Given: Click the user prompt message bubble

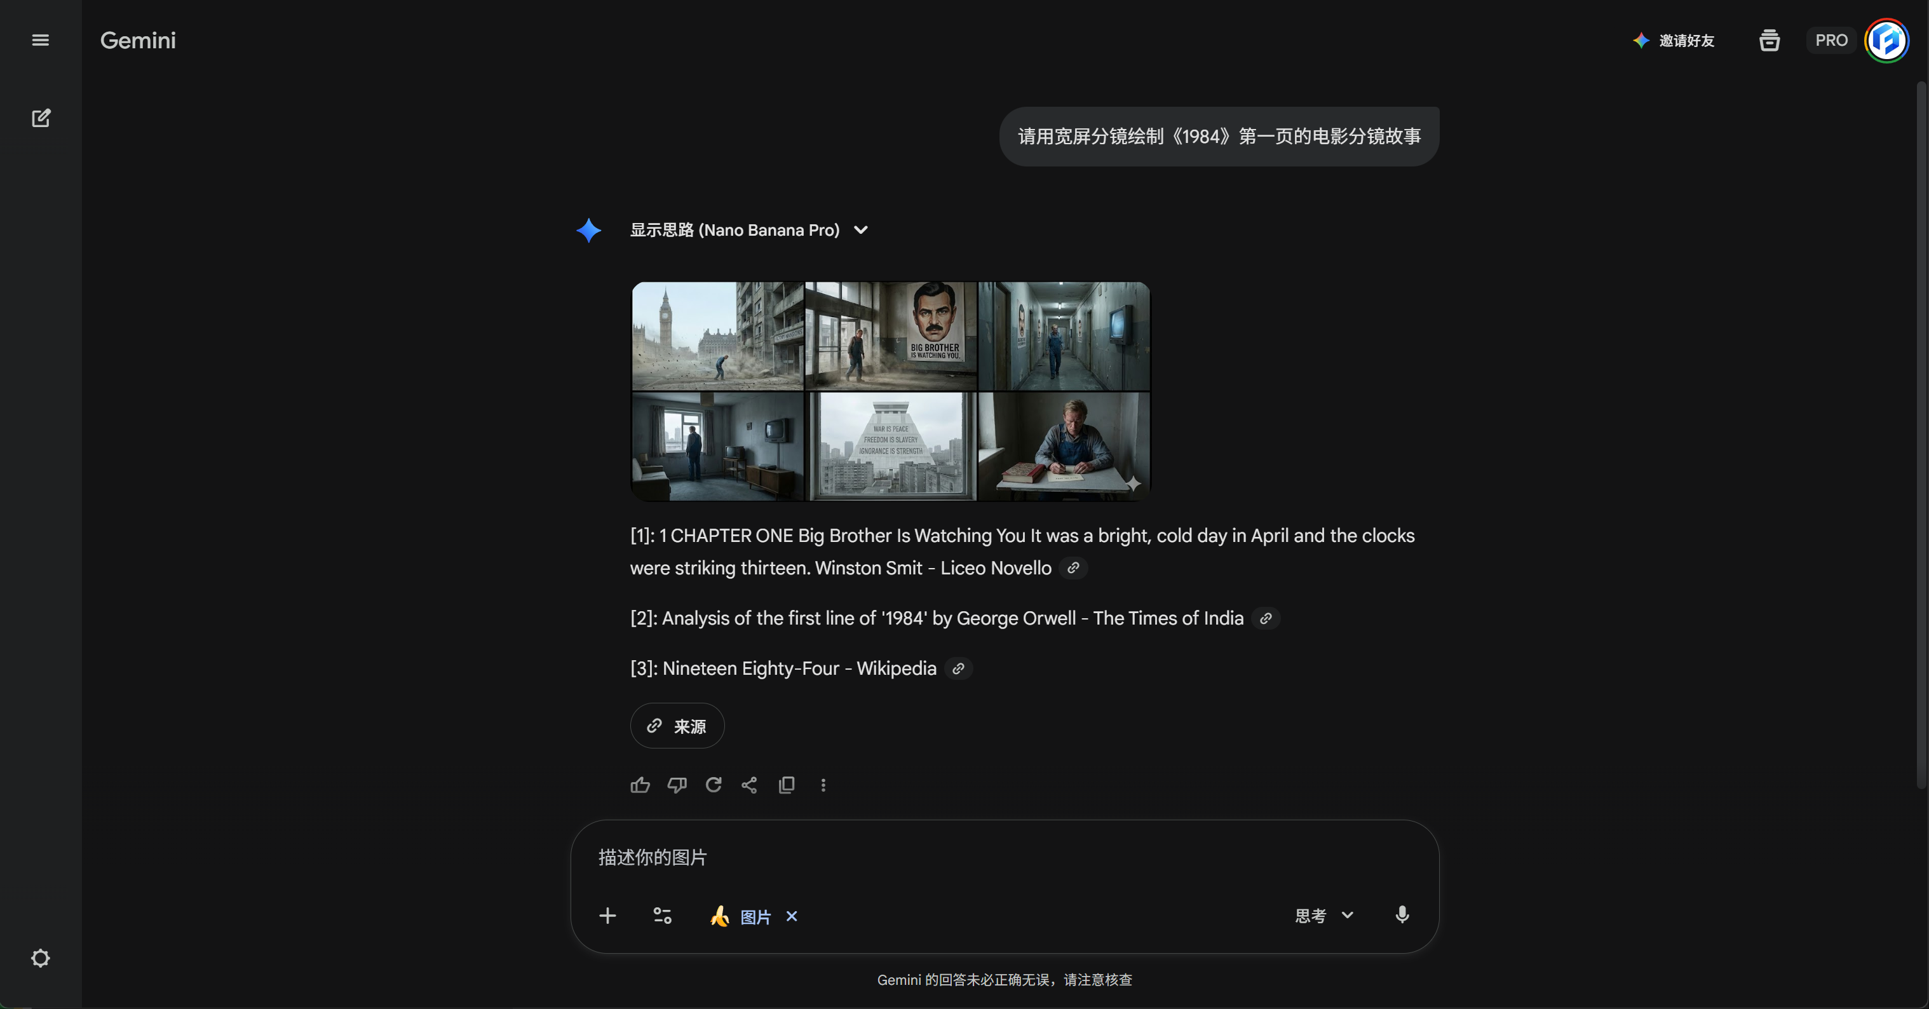Looking at the screenshot, I should tap(1219, 137).
